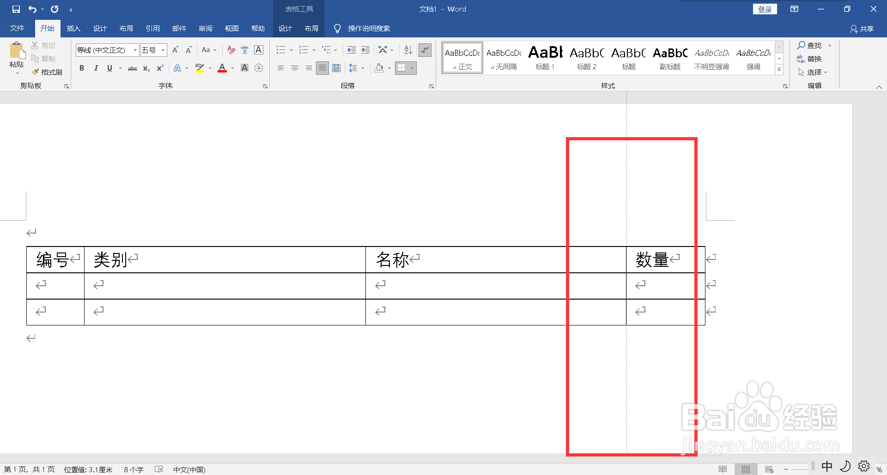Open ribbon display options icon

[794, 9]
